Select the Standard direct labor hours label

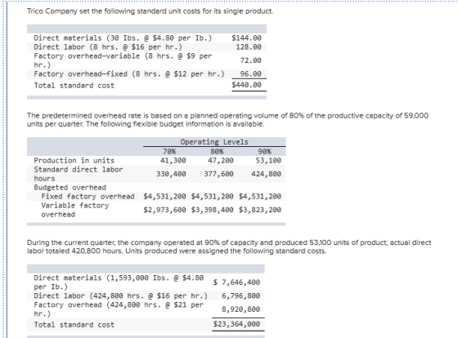coord(79,174)
